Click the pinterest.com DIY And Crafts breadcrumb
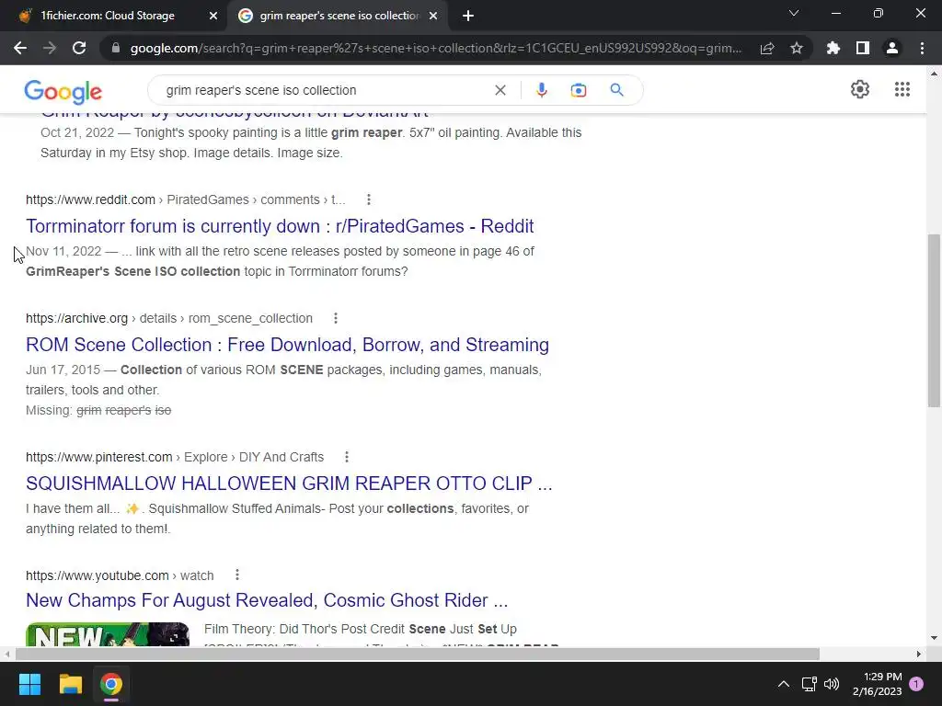 [174, 457]
